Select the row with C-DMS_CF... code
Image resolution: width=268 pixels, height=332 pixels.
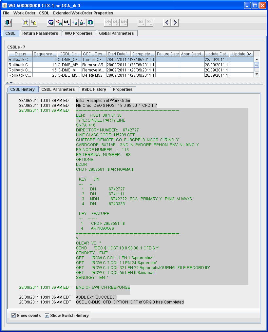(131, 60)
